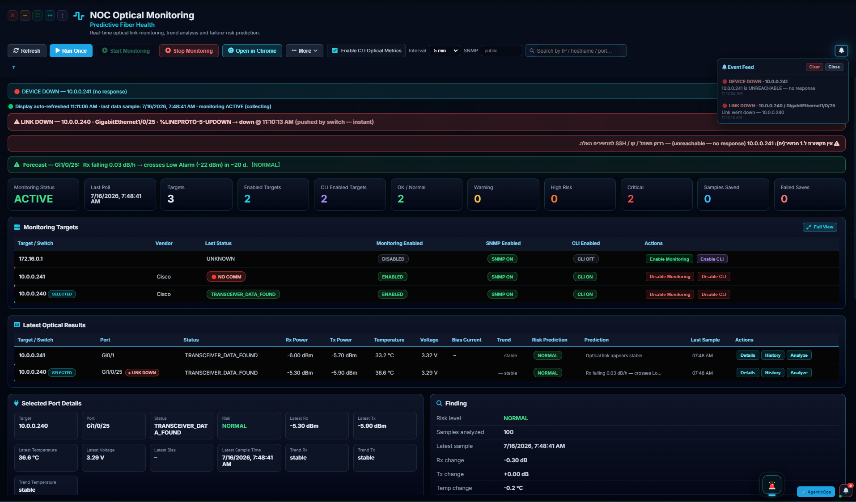Disable CLI for 10.0.0.240
The width and height of the screenshot is (856, 502).
[x=714, y=294]
